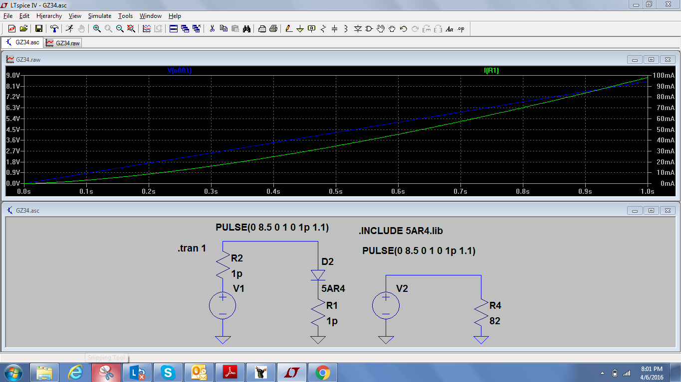Open the Simulate menu
Viewport: 681px width, 382px height.
pyautogui.click(x=99, y=16)
